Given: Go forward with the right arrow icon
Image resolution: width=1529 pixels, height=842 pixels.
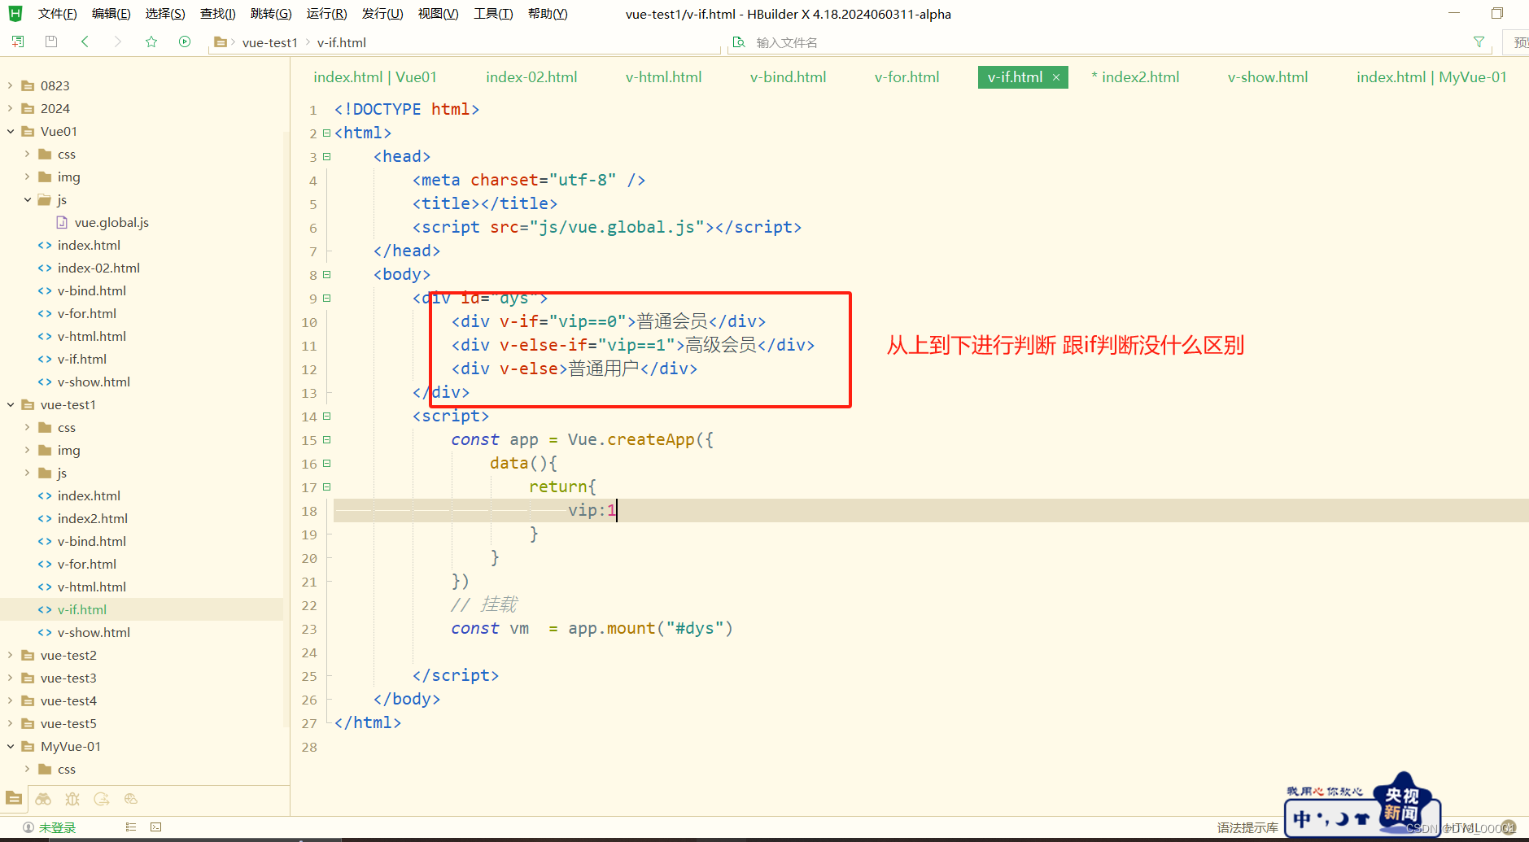Looking at the screenshot, I should [118, 41].
